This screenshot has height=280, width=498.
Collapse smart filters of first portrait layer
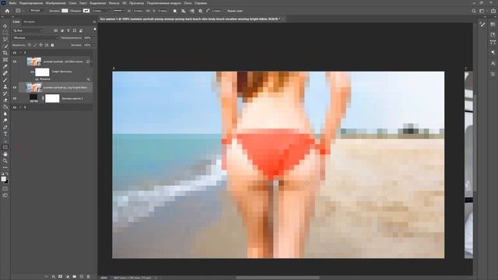[x=92, y=61]
